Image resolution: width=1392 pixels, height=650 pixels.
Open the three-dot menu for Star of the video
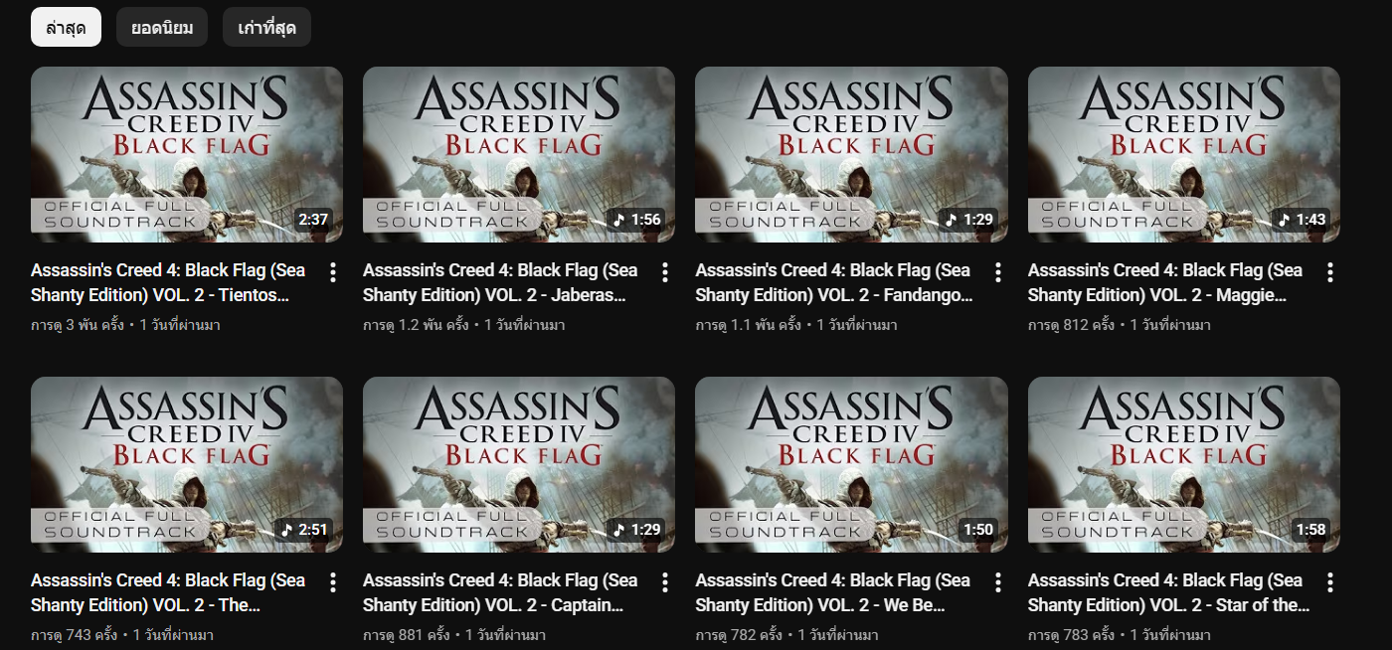(1330, 582)
